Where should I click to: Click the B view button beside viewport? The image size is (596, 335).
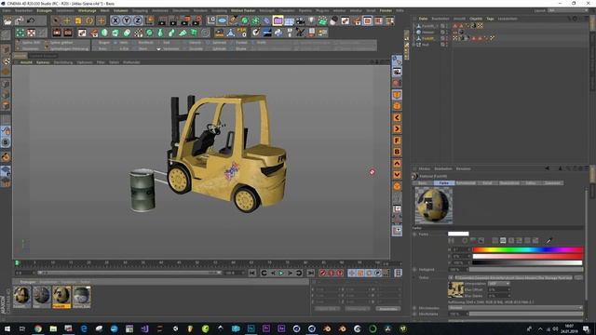coord(397,152)
